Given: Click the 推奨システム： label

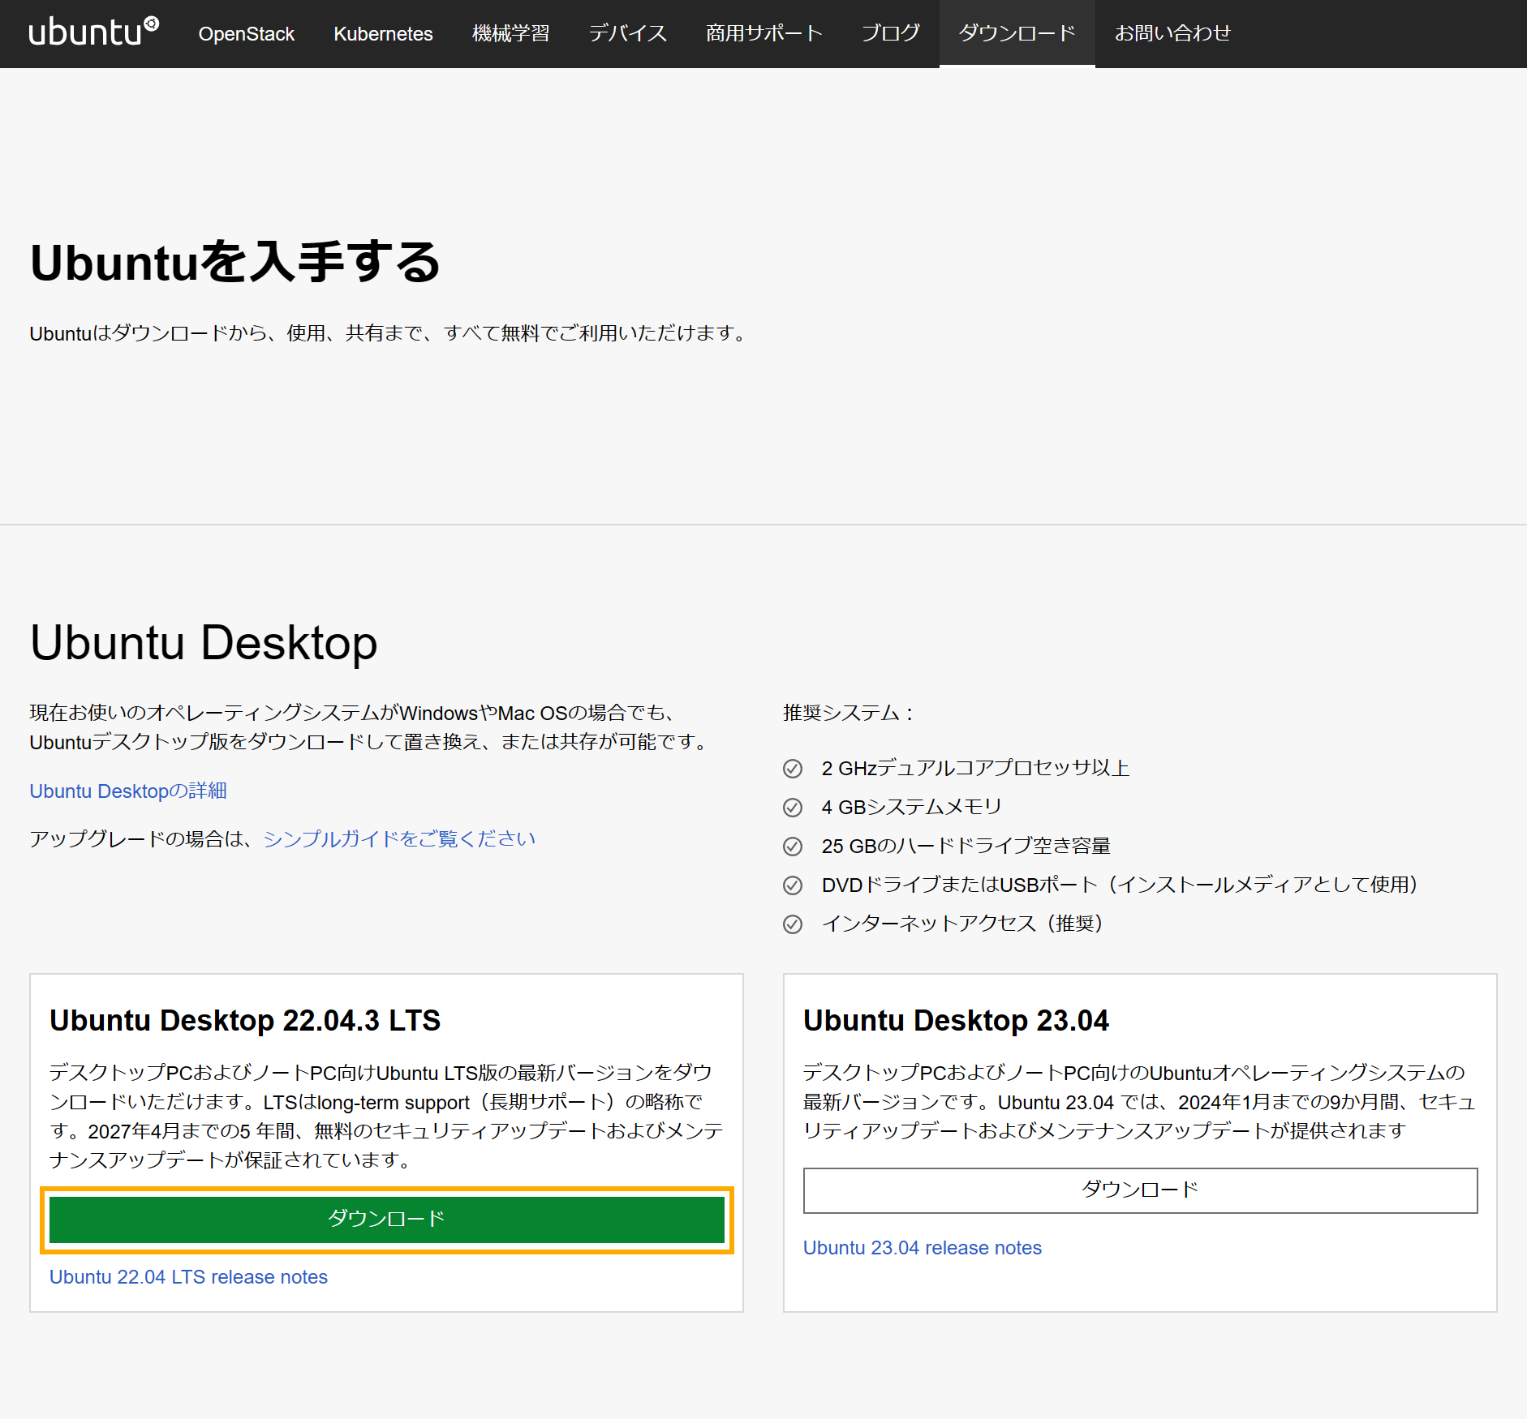Looking at the screenshot, I should 850,713.
